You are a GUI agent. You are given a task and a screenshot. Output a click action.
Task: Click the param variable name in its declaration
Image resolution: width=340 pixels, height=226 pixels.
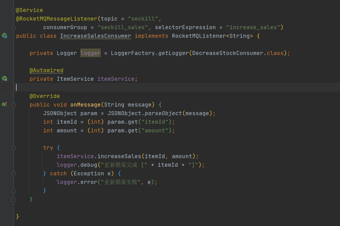(x=89, y=113)
